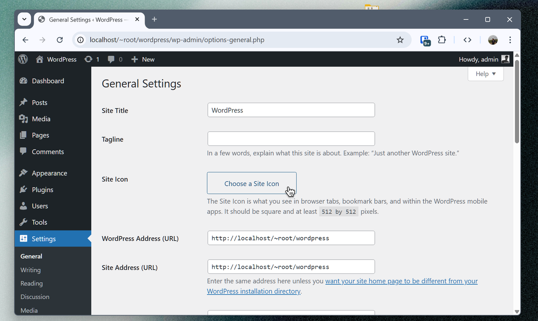Click the General Settings page heading
Viewport: 538px width, 321px height.
click(x=142, y=84)
